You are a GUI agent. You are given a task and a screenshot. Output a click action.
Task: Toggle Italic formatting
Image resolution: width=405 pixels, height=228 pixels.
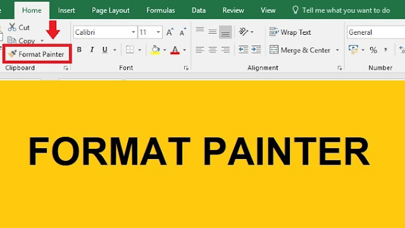pyautogui.click(x=92, y=49)
